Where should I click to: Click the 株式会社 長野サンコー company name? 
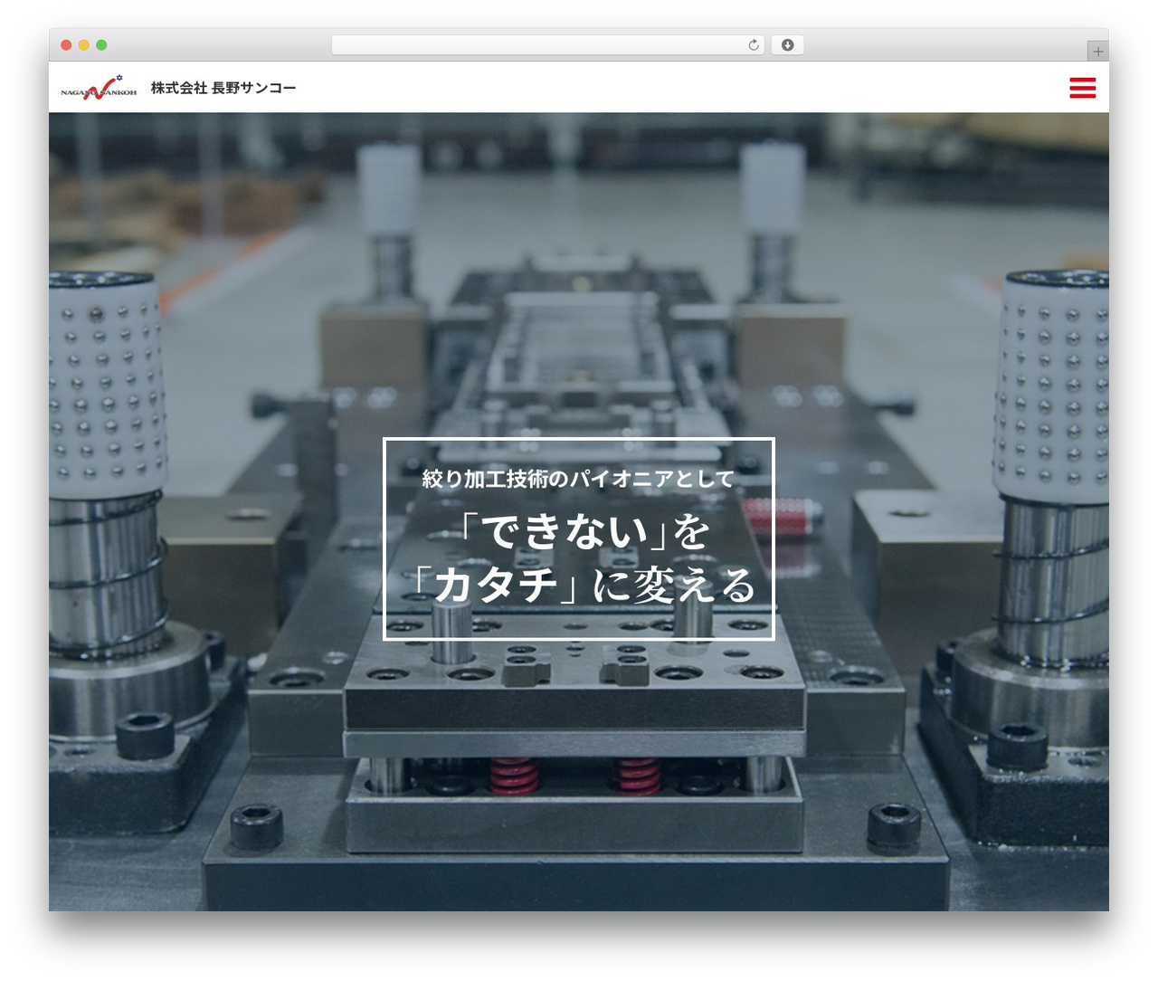[x=223, y=88]
